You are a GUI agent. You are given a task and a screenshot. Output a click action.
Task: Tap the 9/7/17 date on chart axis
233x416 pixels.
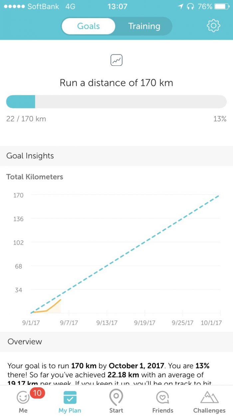pos(69,323)
